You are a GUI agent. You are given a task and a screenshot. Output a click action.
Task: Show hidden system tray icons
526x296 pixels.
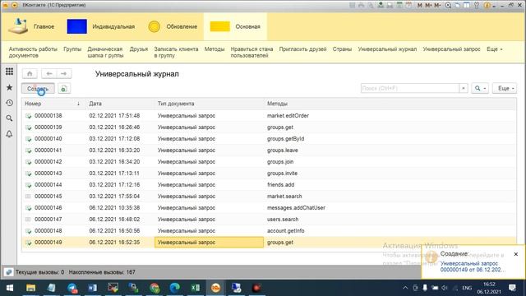(405, 288)
